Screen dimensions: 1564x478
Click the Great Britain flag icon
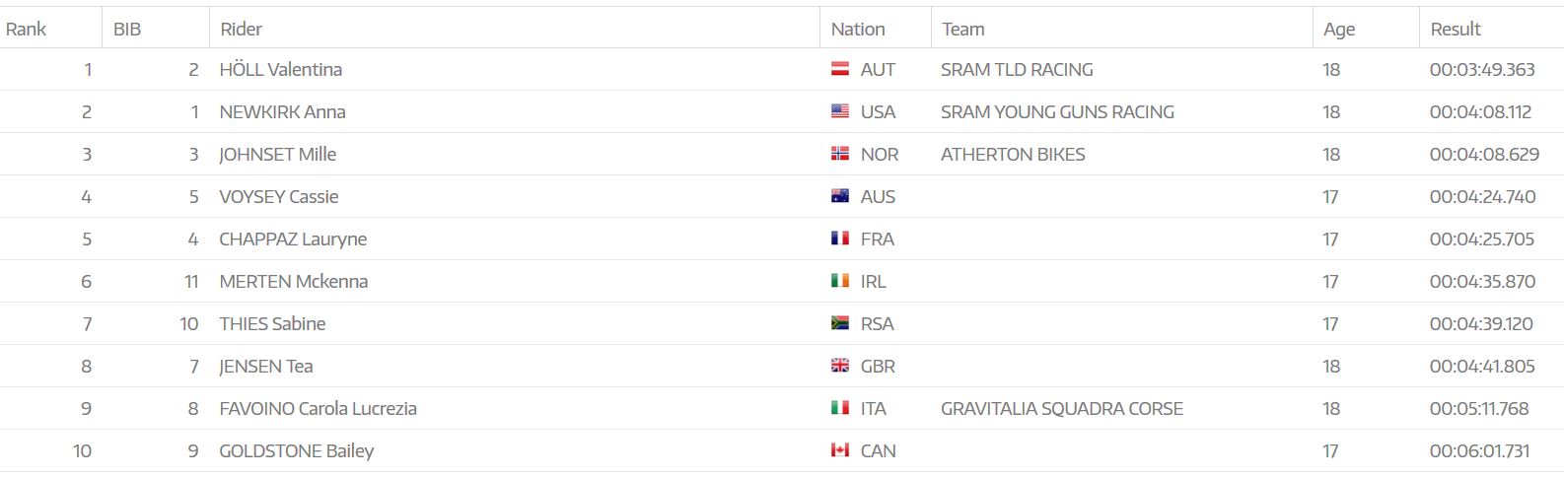[840, 366]
